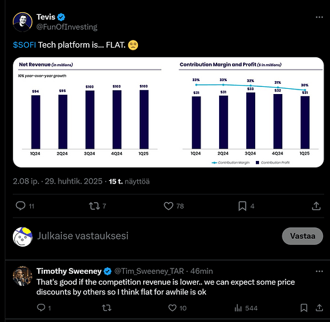This screenshot has width=330, height=322.
Task: Share Timothy Sweeney's reply
Action: (319, 308)
